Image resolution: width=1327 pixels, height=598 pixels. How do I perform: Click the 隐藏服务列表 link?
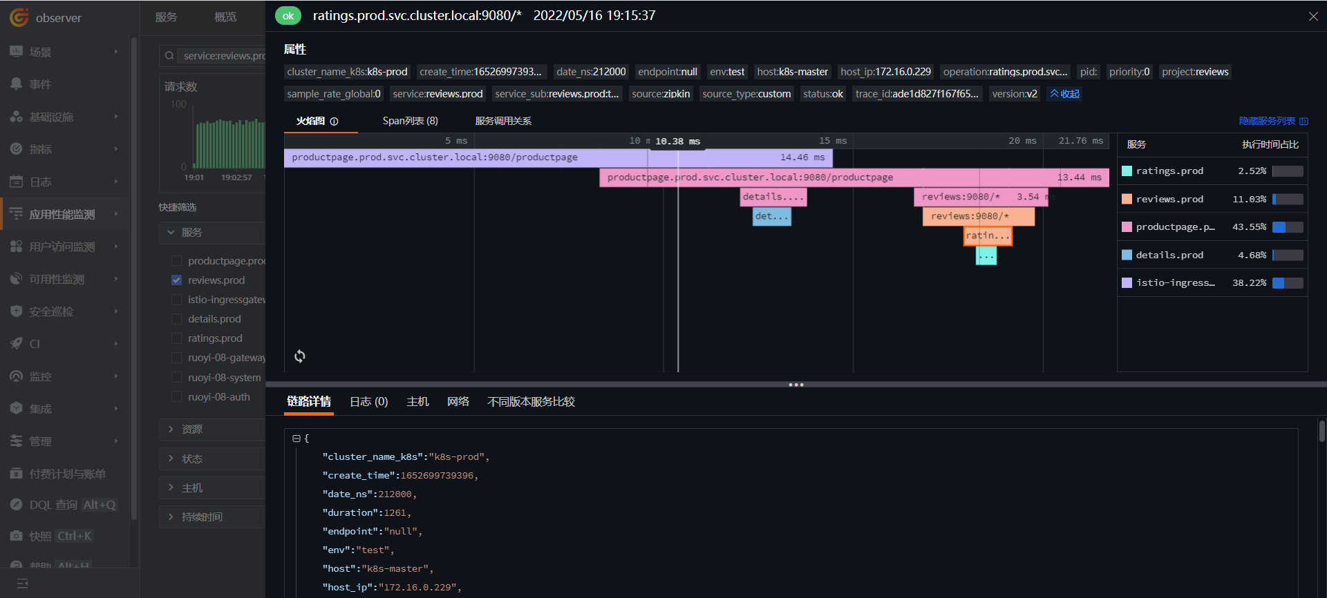pyautogui.click(x=1273, y=122)
